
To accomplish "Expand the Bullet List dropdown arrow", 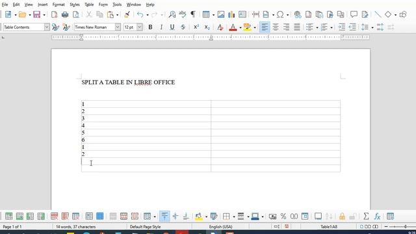I will pos(317,27).
